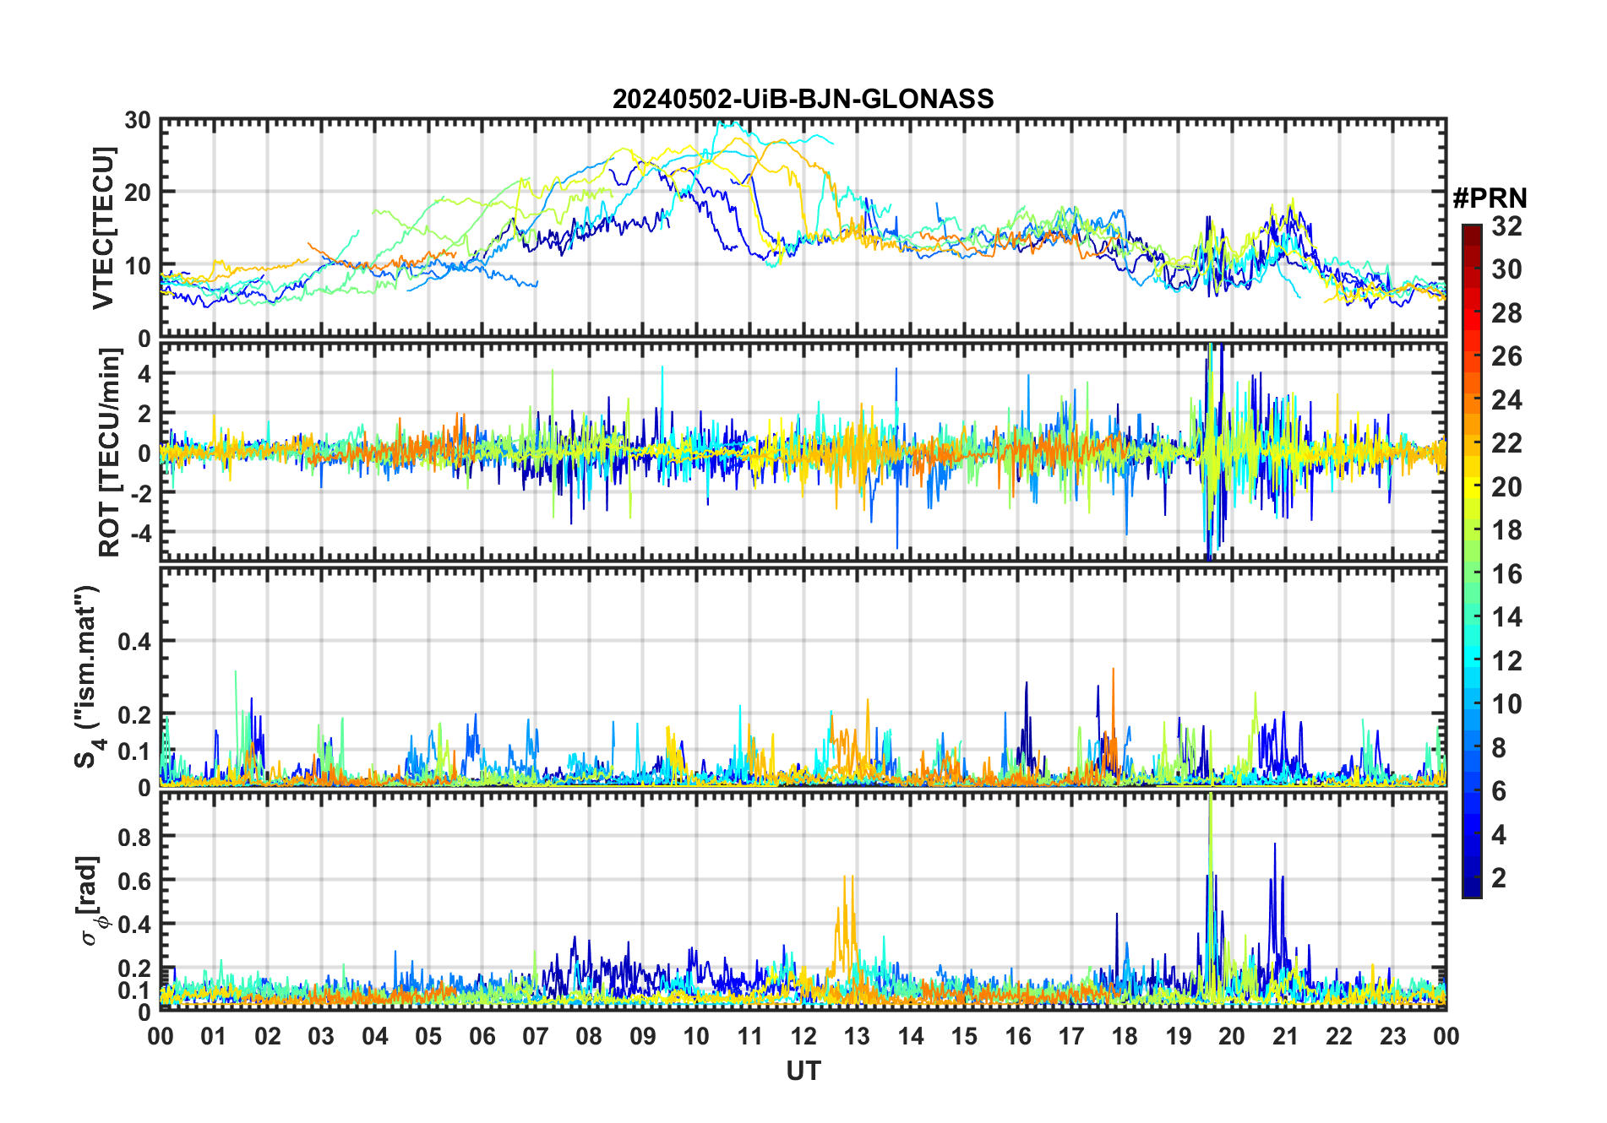Click the dark red colorbar section near 32
This screenshot has height=1123, width=1607.
[1471, 234]
